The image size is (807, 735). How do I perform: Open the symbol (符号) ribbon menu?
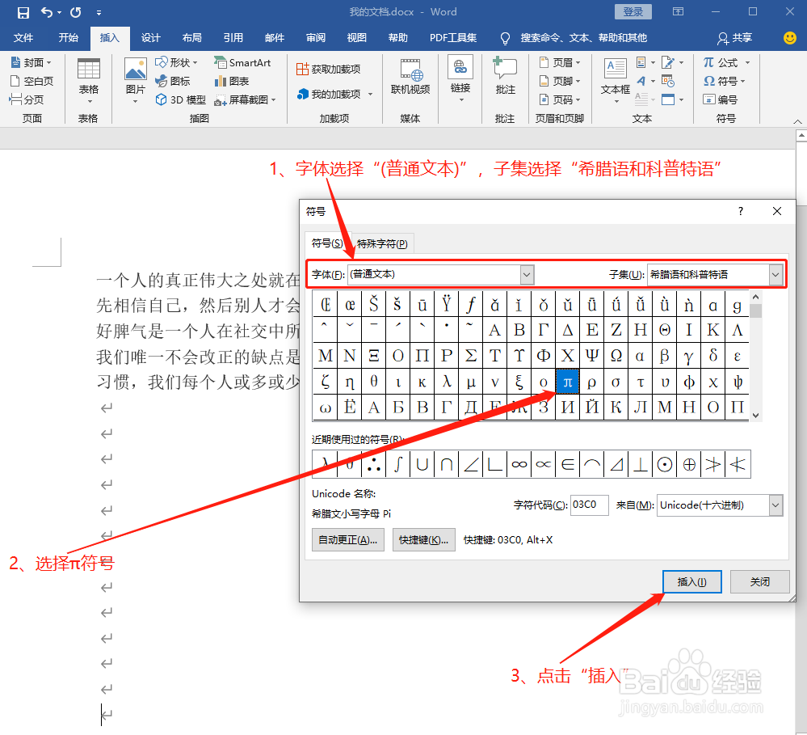coord(725,81)
